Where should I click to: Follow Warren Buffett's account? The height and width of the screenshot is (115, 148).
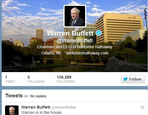point(133,79)
